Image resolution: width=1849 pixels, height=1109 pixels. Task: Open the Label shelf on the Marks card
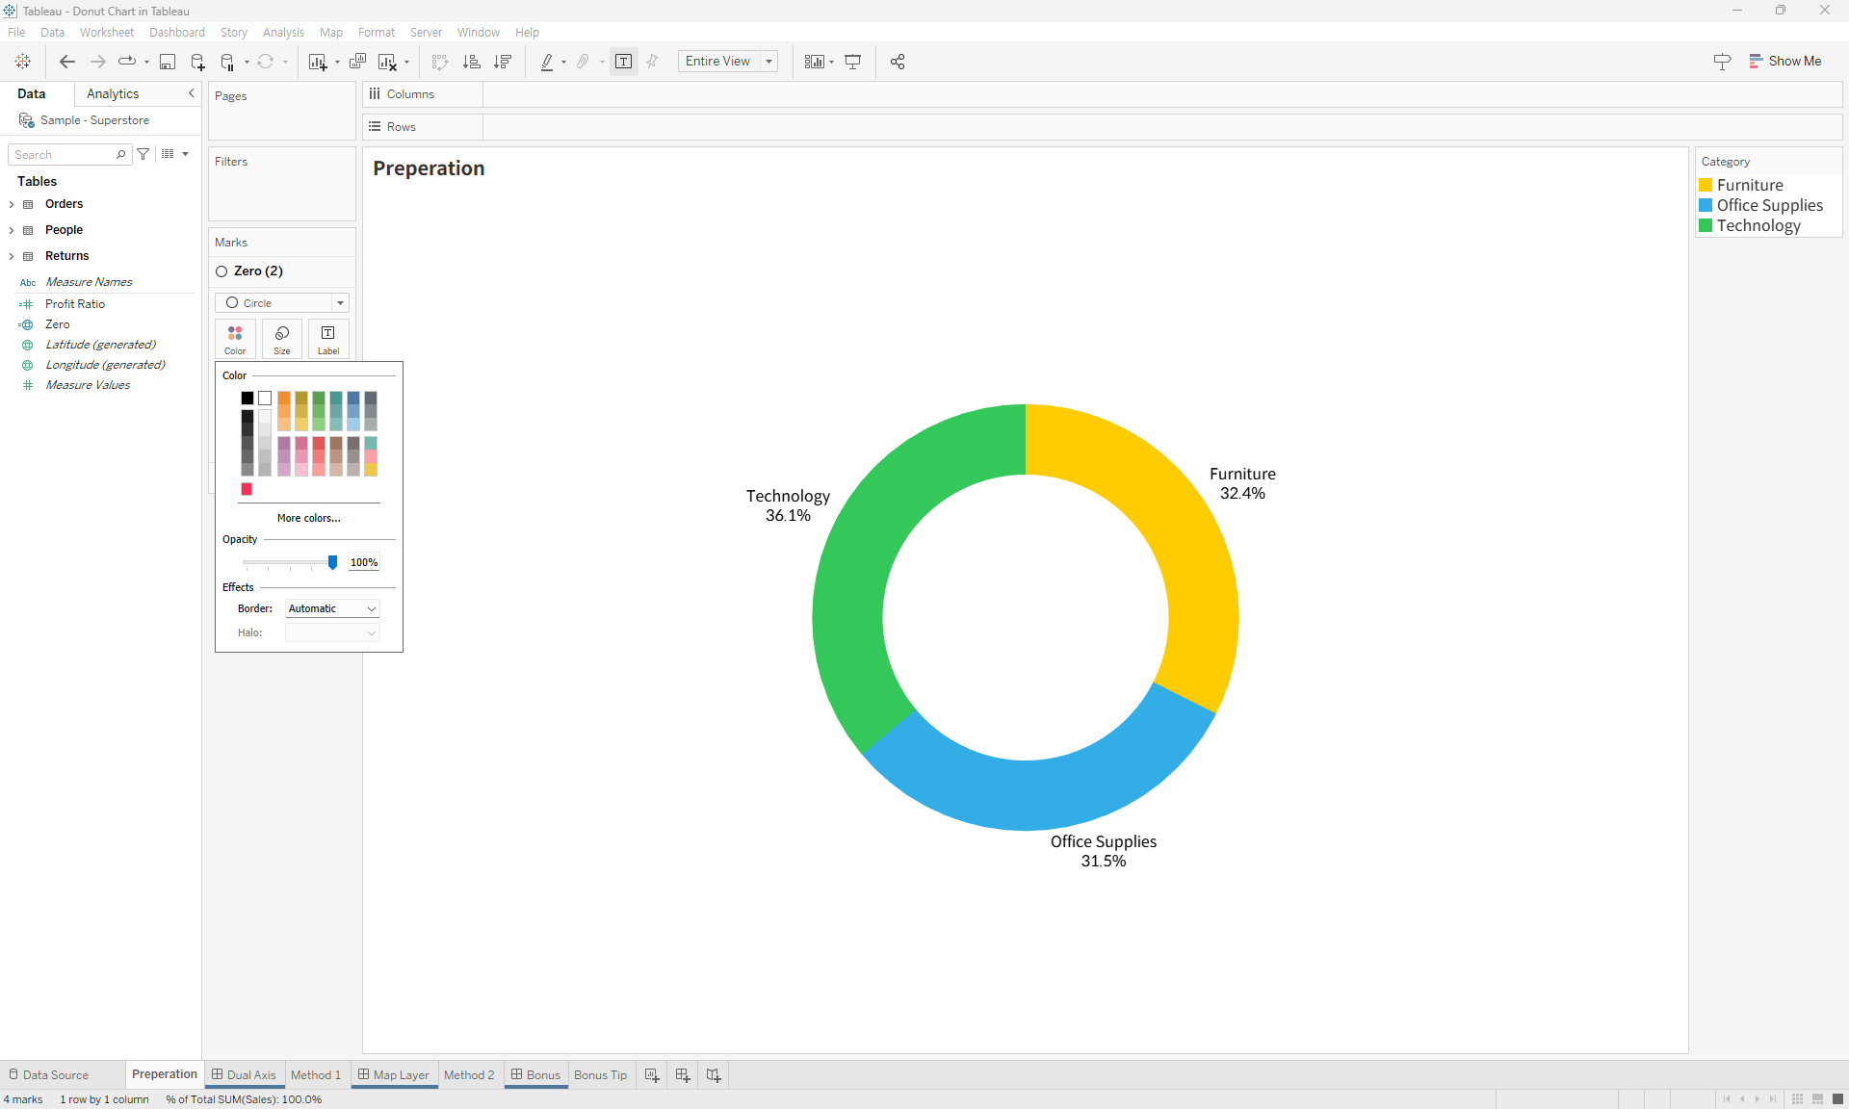pyautogui.click(x=327, y=339)
